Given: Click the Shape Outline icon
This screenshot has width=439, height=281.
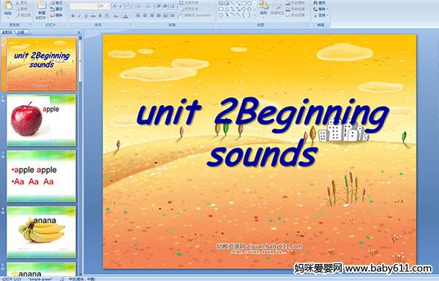Looking at the screenshot, I should (x=288, y=9).
